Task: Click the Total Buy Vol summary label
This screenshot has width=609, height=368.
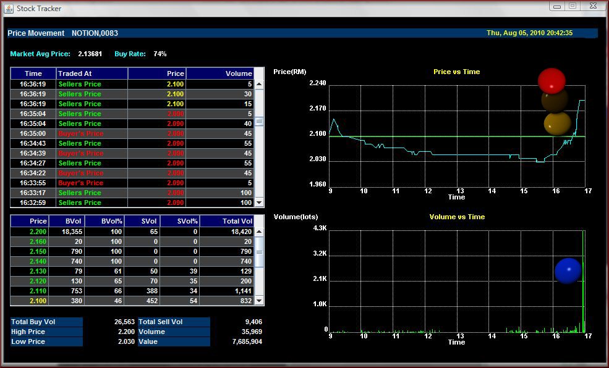Action: click(x=32, y=322)
